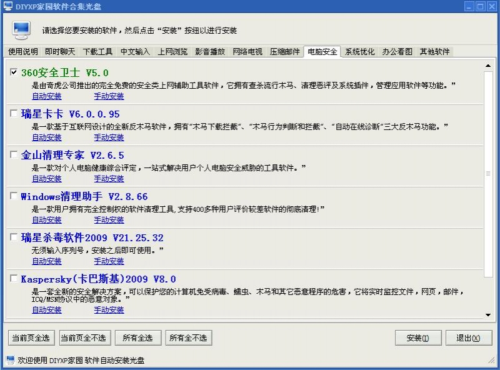Click the title bar computer icon
The image size is (500, 370).
click(8, 6)
